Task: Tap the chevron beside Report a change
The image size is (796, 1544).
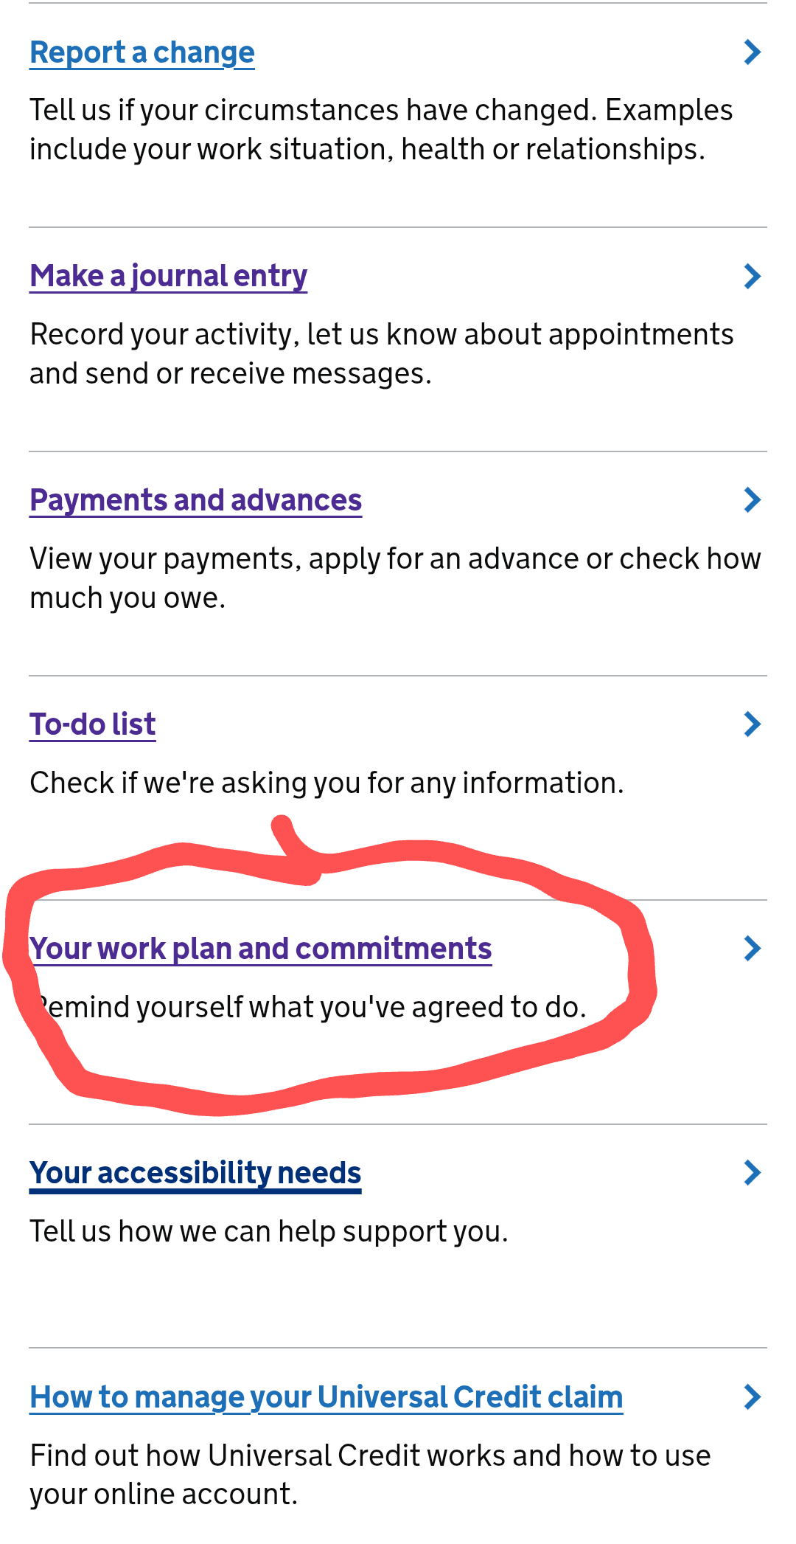Action: pos(753,52)
